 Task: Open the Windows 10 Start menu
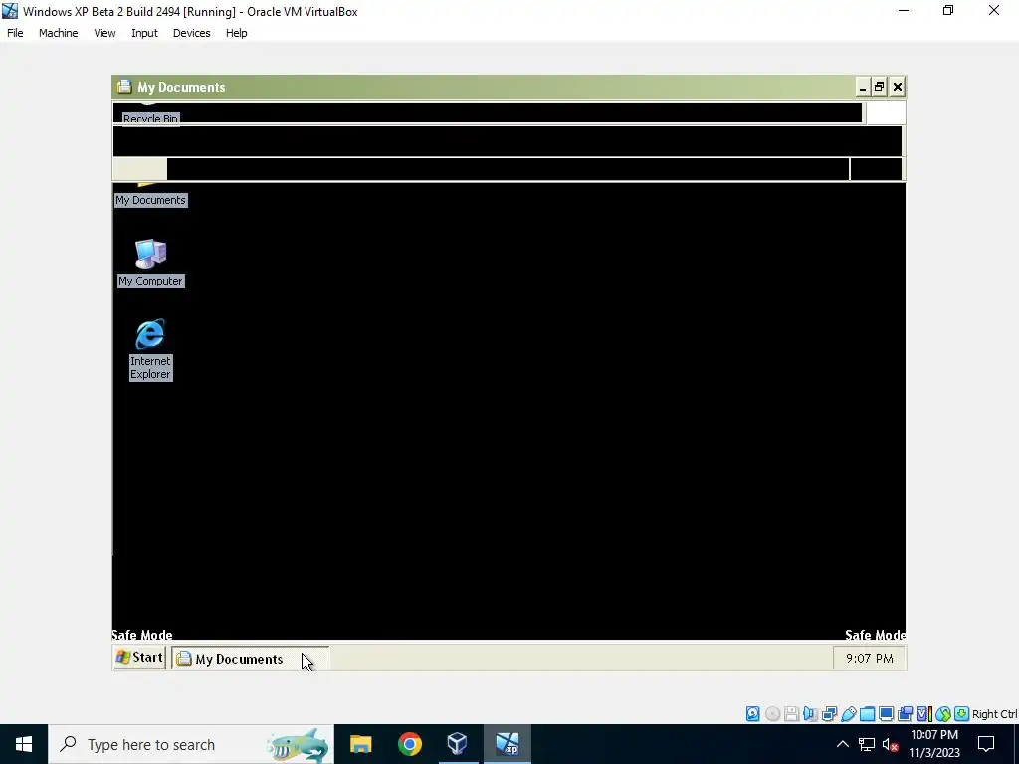pos(24,744)
